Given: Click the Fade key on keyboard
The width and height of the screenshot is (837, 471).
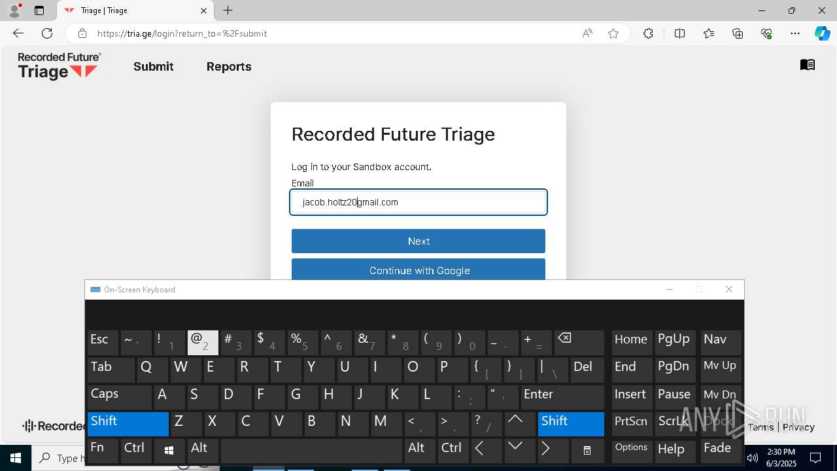Looking at the screenshot, I should point(721,450).
